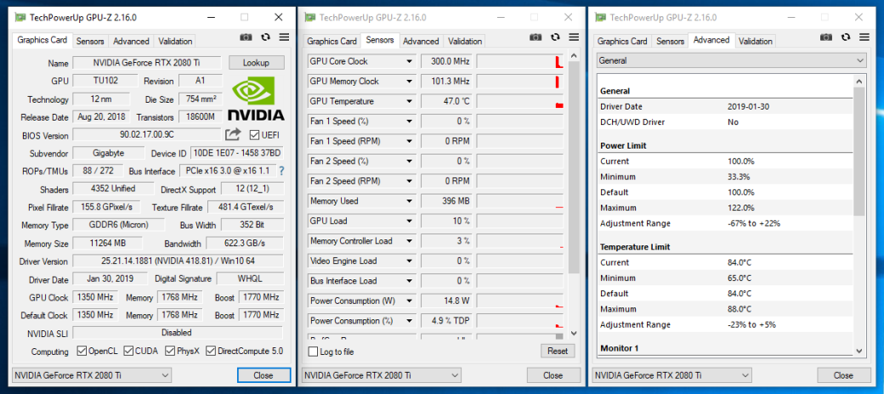This screenshot has height=394, width=884.
Task: Click the refresh icon in Advanced window
Action: 845,37
